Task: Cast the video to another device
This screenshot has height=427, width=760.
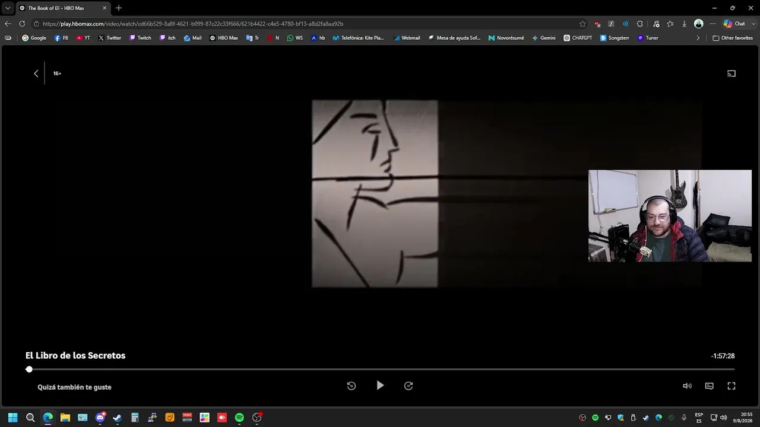Action: point(731,74)
